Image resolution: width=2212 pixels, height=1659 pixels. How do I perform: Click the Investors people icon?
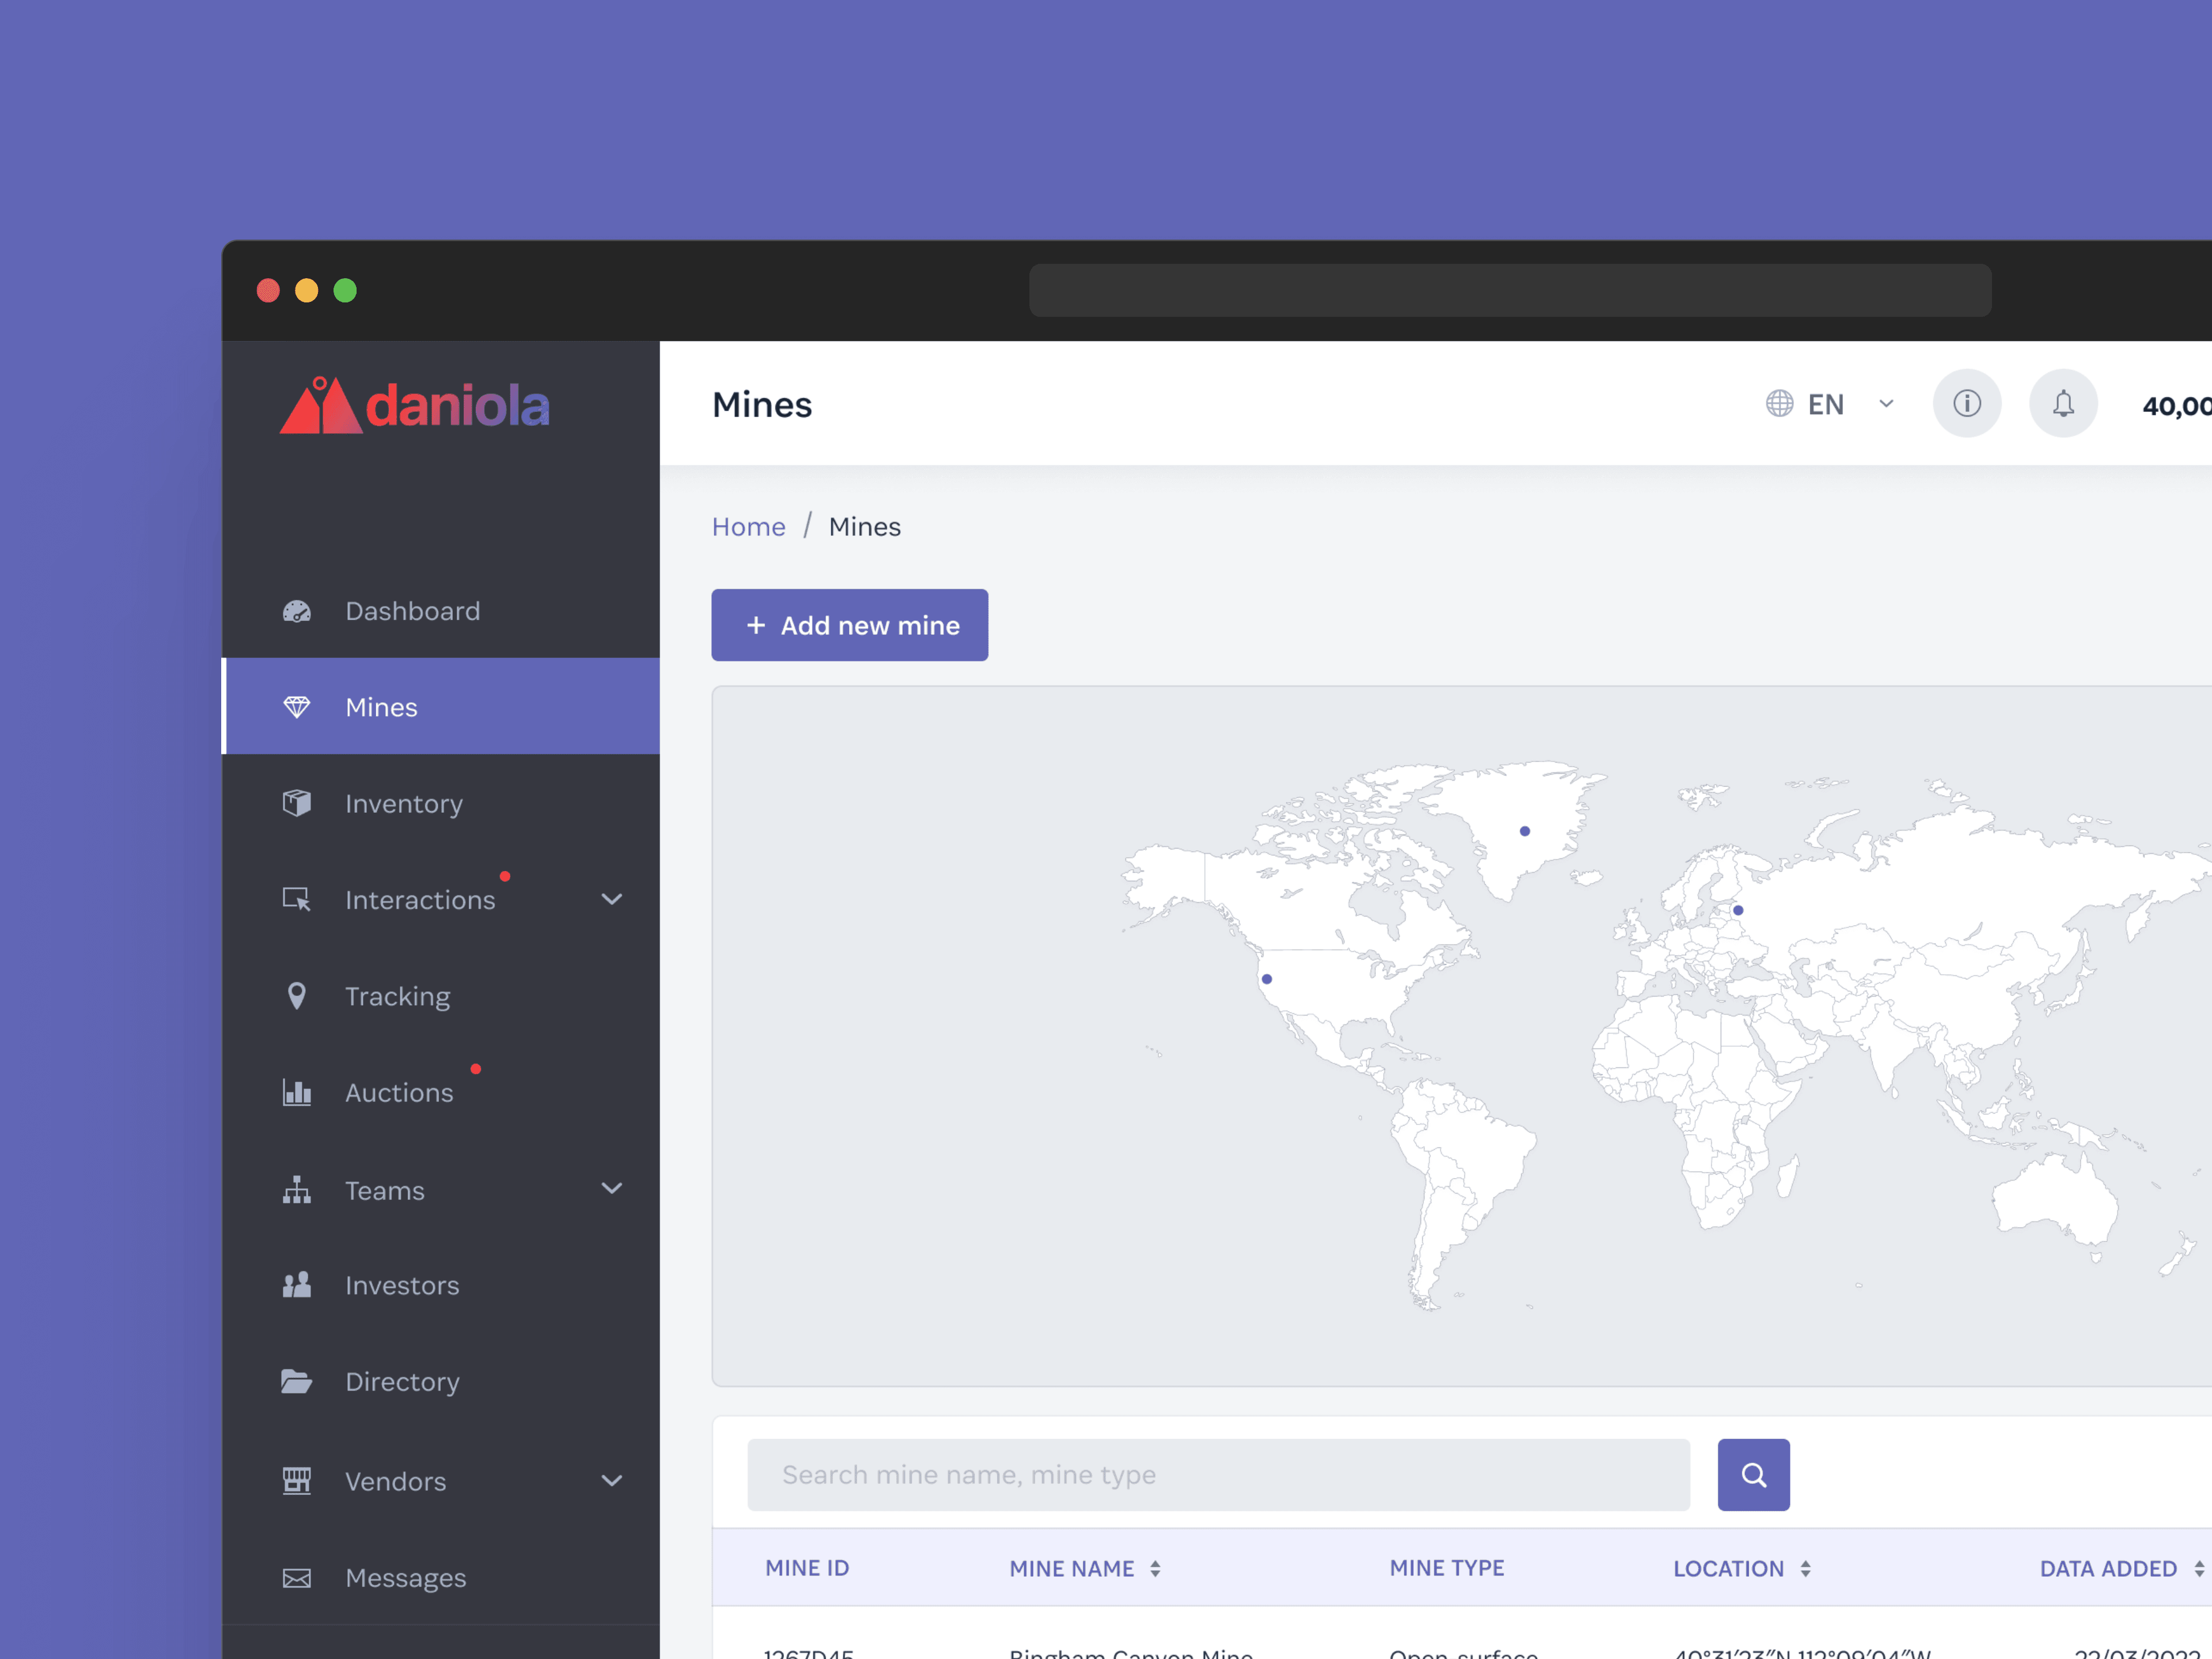[x=297, y=1285]
